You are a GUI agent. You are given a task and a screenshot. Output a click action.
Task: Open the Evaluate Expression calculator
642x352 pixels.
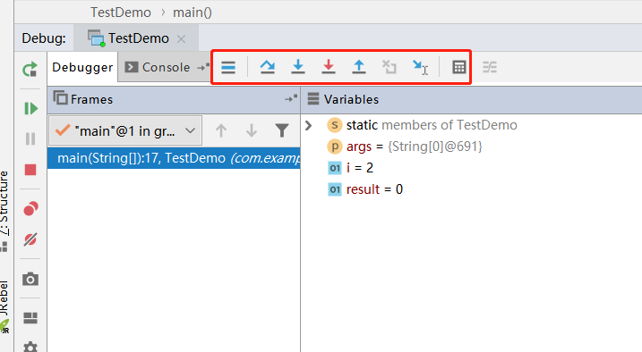[459, 67]
